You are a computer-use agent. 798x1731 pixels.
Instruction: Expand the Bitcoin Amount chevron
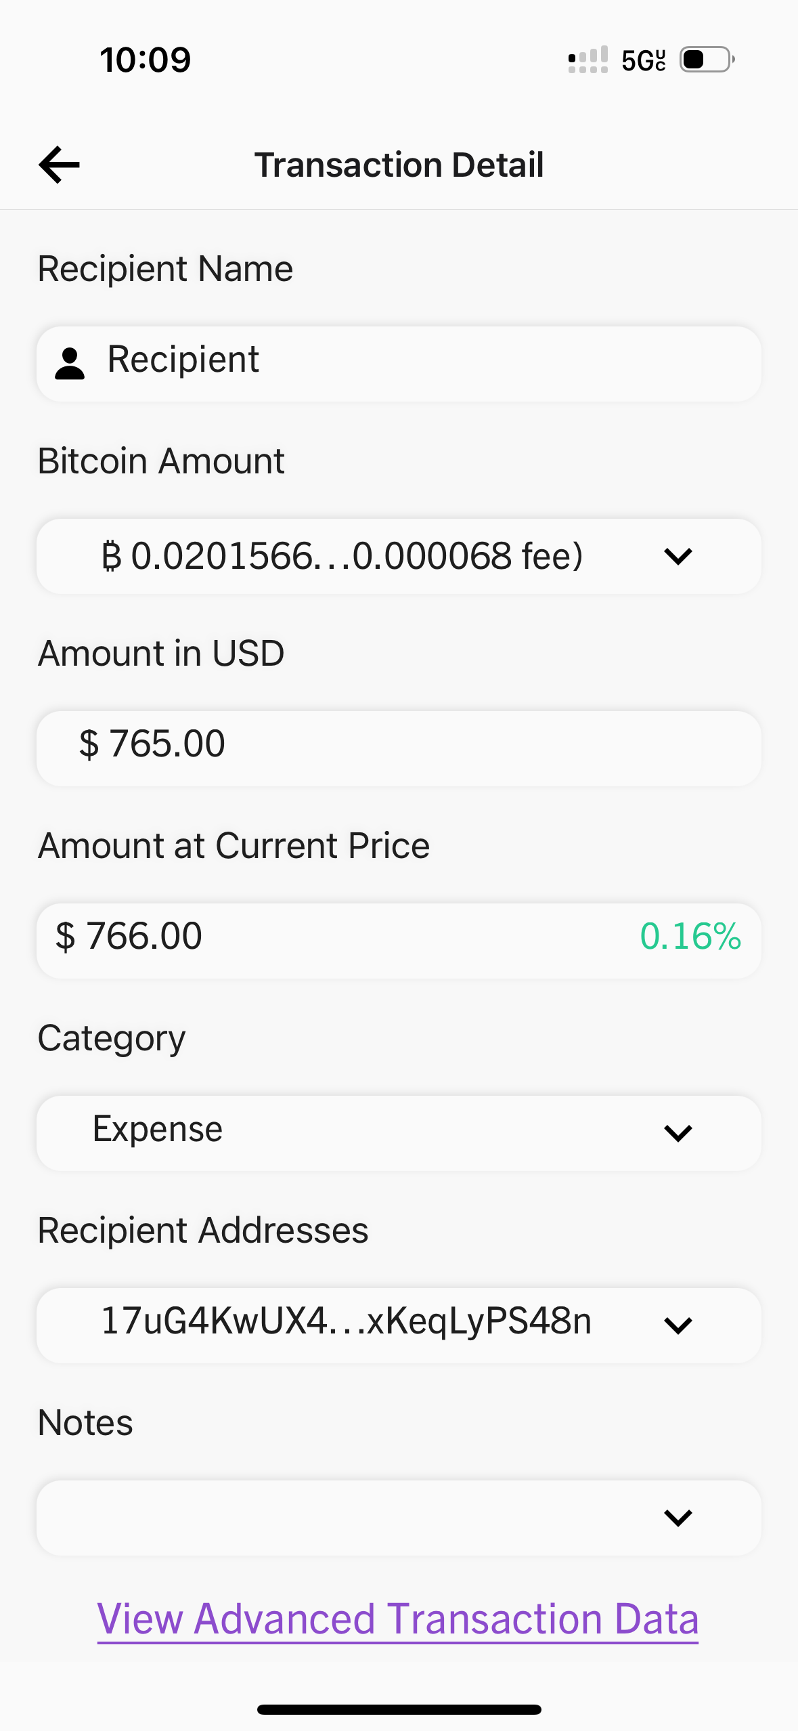pyautogui.click(x=678, y=557)
